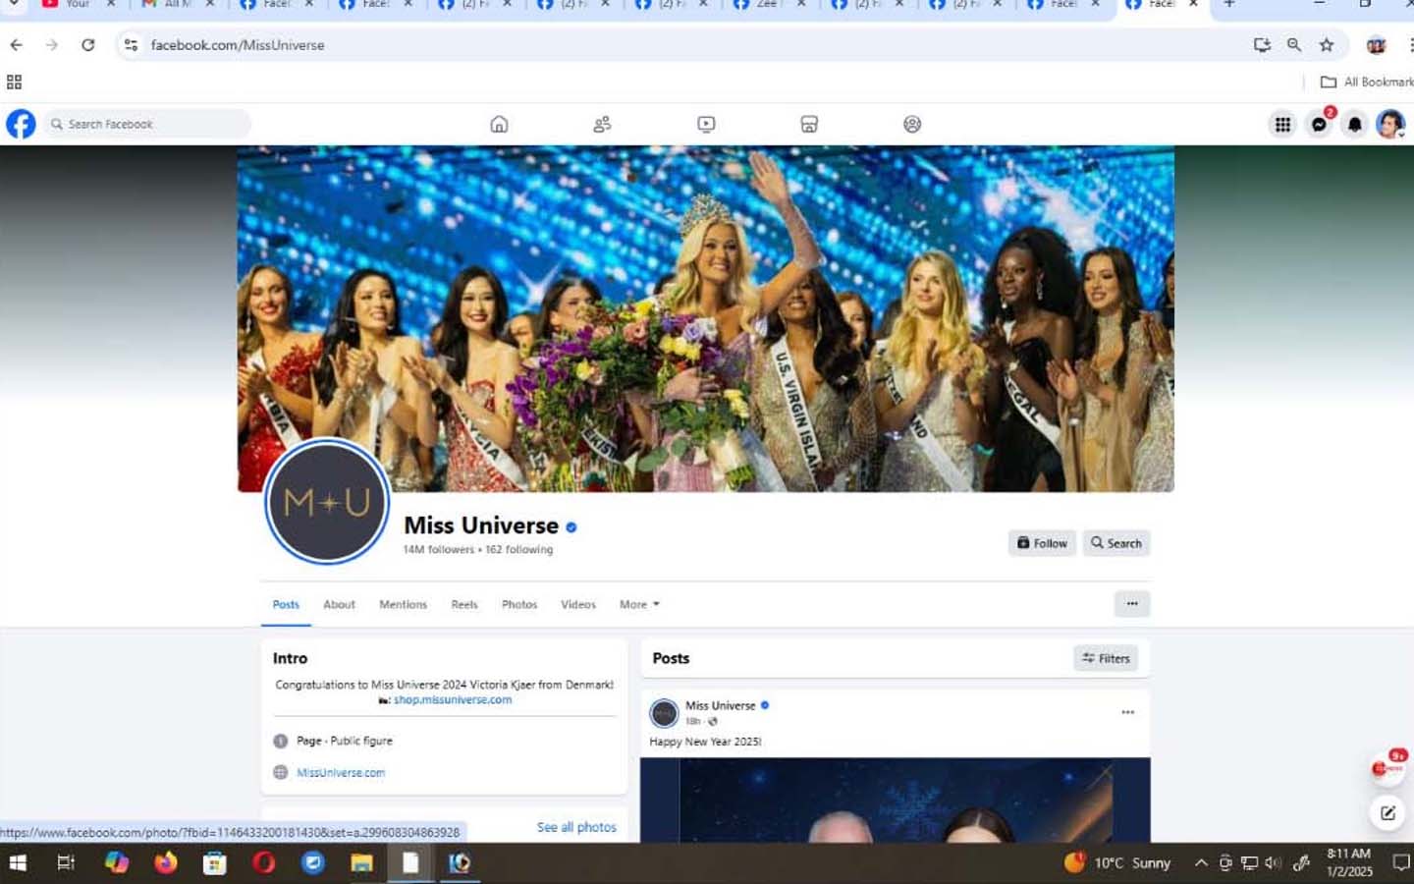Launch Opera from the taskbar

click(264, 863)
